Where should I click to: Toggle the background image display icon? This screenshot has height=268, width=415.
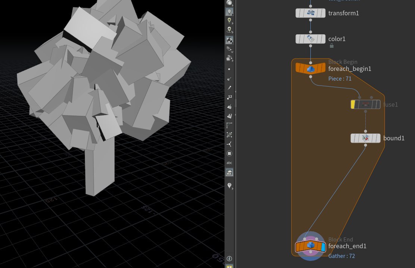[229, 172]
